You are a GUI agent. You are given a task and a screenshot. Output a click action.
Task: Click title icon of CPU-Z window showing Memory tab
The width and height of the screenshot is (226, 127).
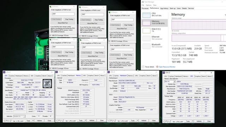(56, 72)
